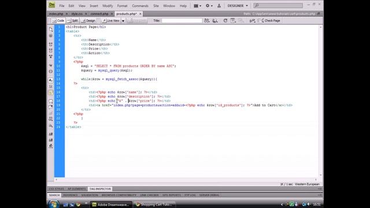Screen dimensions: 370x208
Task: Switch to the connect.php document tab
Action: [x=99, y=14]
